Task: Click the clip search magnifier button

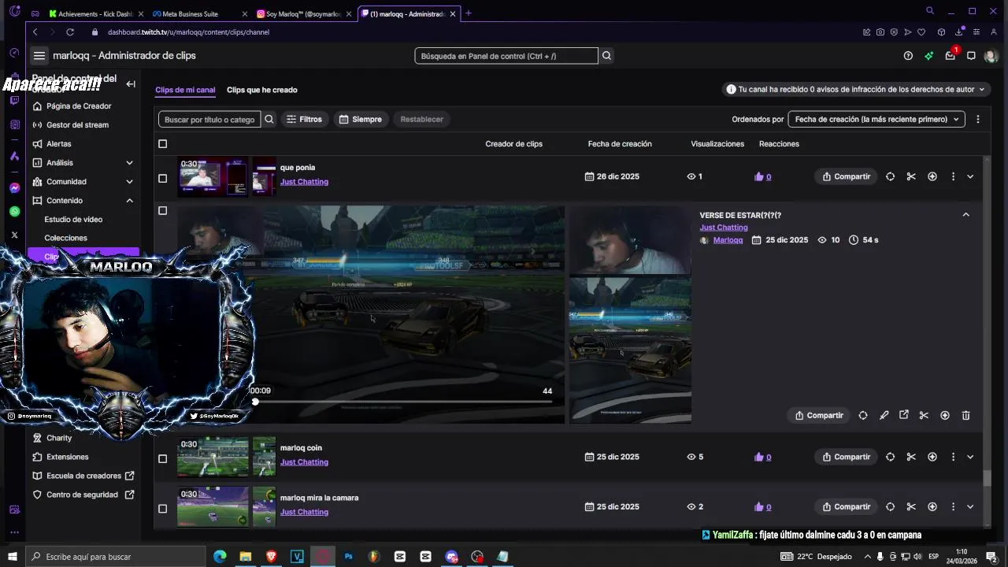Action: pos(269,120)
